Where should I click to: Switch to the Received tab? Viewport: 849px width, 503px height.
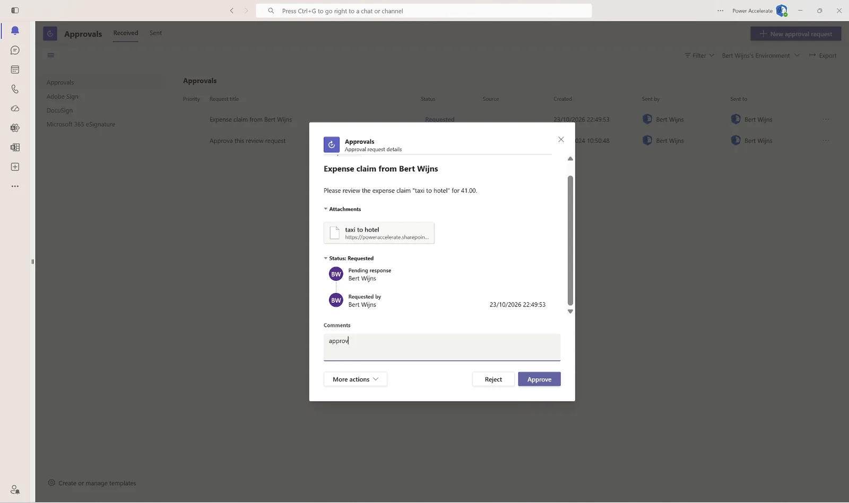[x=126, y=33]
